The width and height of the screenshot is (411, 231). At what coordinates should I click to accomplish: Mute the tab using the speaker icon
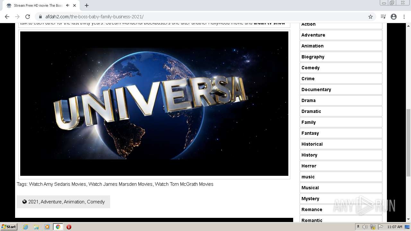coord(67,5)
